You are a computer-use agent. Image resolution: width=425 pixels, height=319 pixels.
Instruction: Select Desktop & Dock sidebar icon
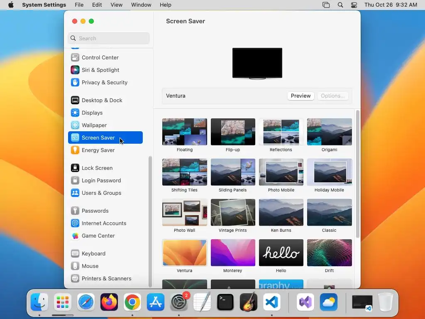[75, 101]
